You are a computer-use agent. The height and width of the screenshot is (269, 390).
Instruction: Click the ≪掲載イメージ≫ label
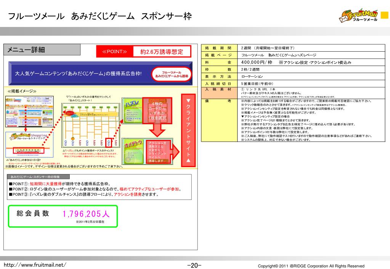pyautogui.click(x=22, y=91)
